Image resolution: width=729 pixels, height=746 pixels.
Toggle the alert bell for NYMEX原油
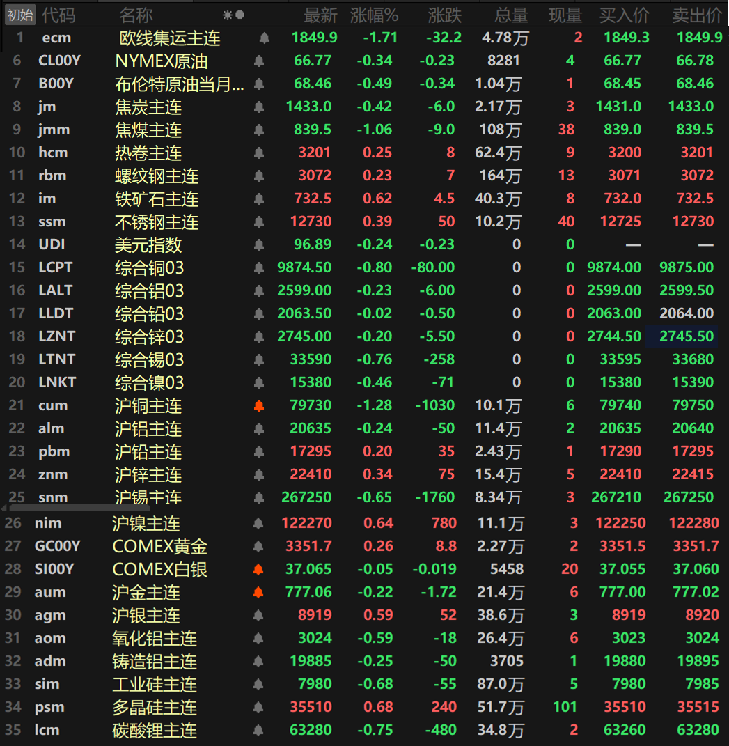click(x=259, y=61)
